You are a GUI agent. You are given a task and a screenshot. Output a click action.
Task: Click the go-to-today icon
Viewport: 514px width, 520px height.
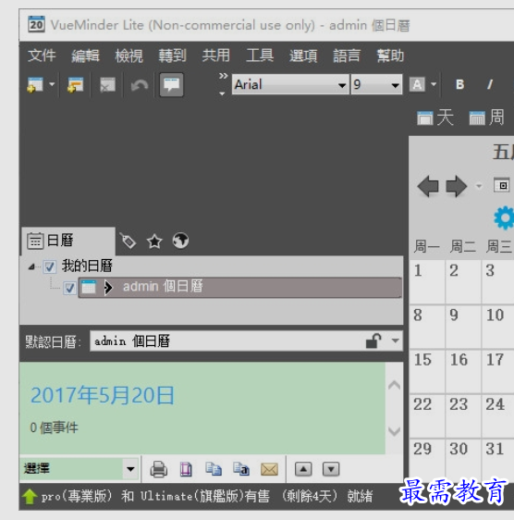click(502, 185)
